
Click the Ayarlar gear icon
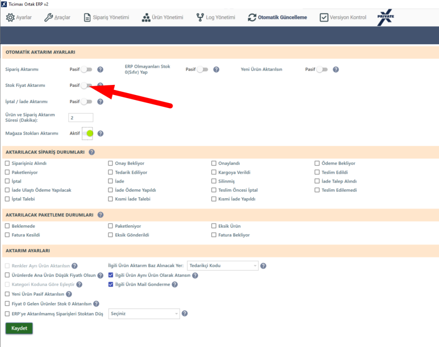(10, 17)
